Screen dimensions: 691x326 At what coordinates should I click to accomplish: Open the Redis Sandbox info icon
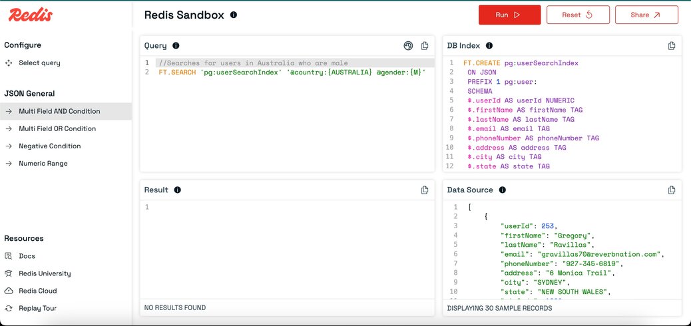click(x=234, y=15)
